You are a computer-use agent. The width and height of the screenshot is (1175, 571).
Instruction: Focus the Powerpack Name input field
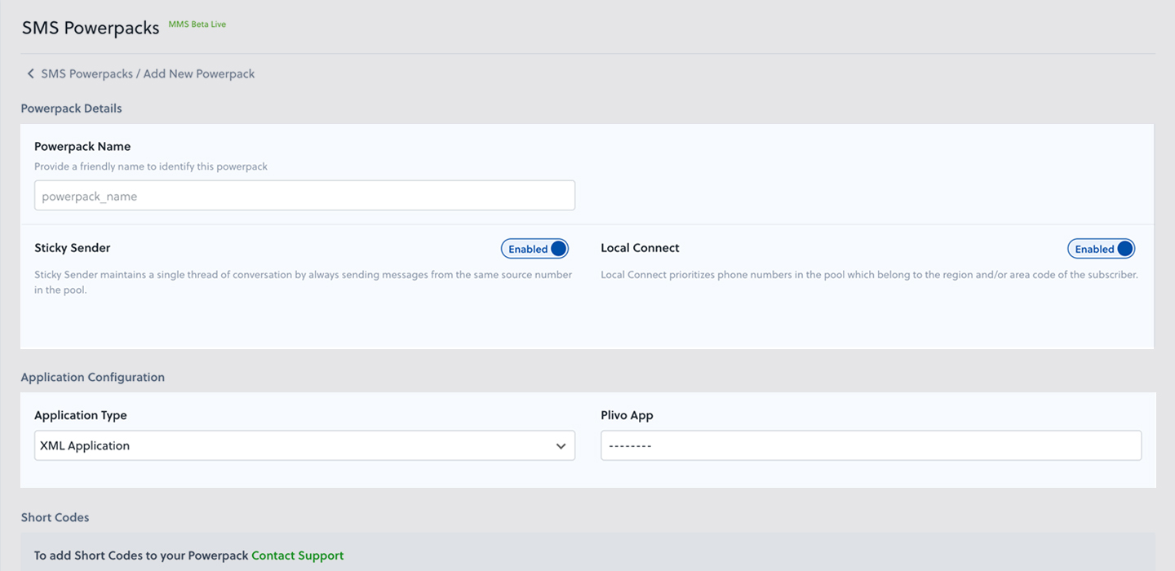(x=304, y=196)
